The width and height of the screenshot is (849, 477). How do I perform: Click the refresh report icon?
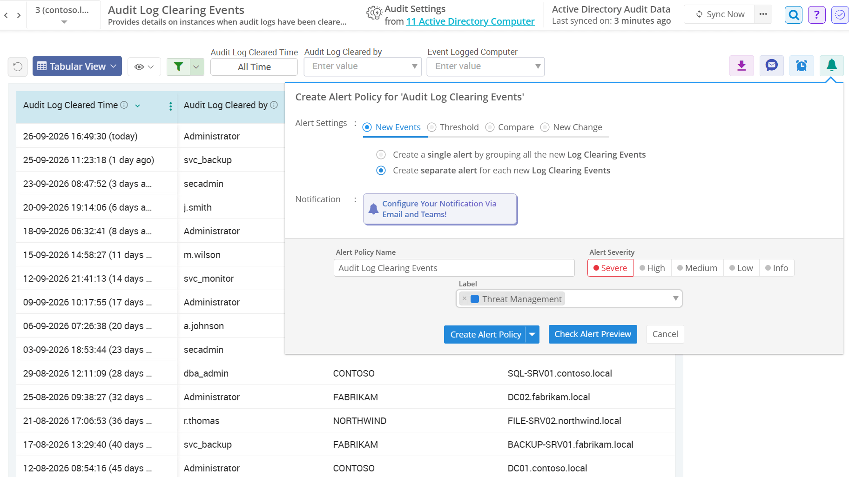pos(18,66)
